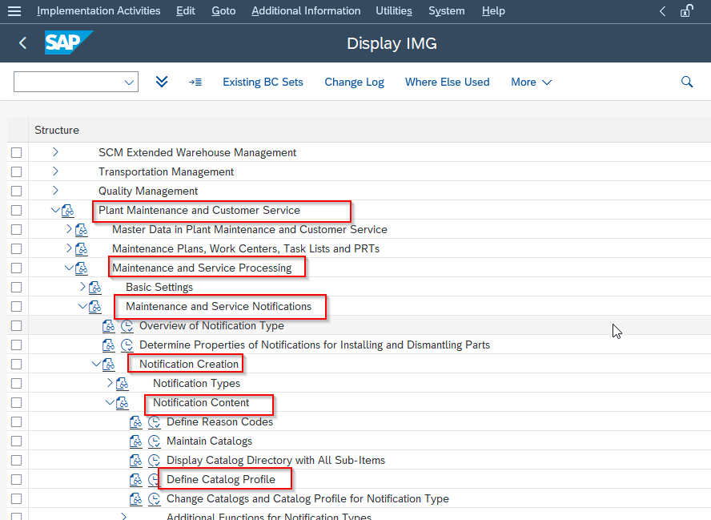Collapse the Notification Content node
Screen dimensions: 711x520
pos(110,402)
